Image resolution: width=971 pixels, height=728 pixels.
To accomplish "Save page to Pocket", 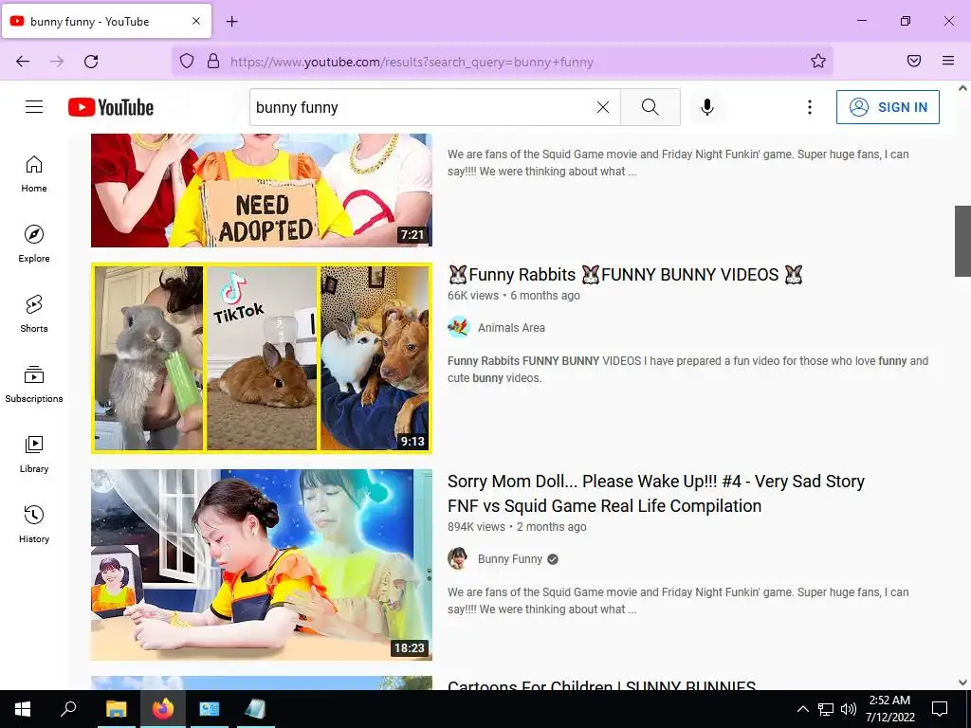I will (914, 61).
